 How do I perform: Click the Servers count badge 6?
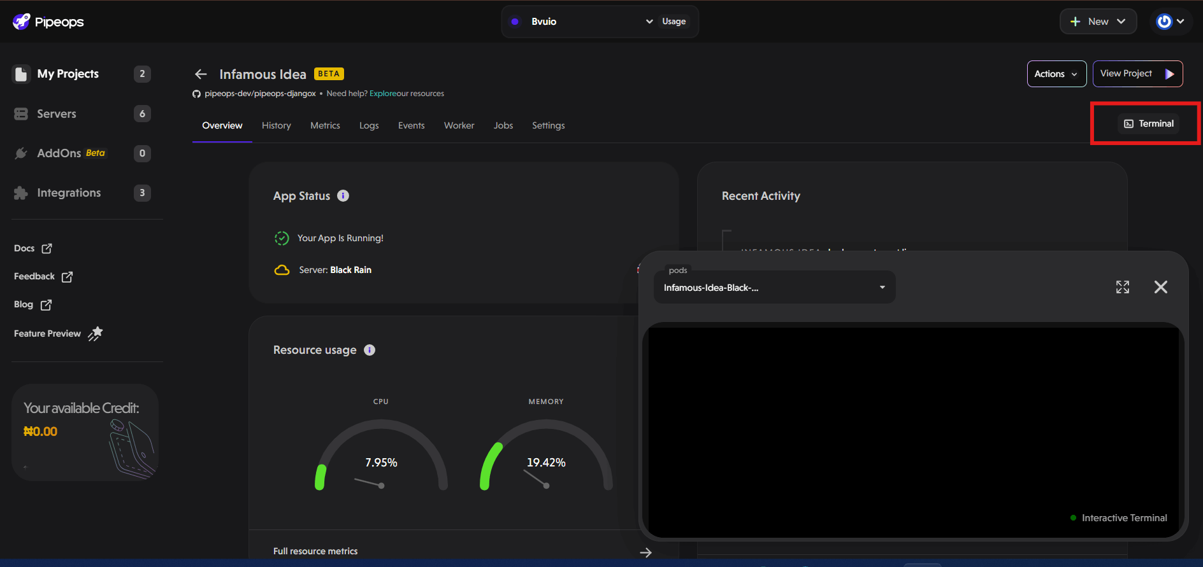point(142,114)
